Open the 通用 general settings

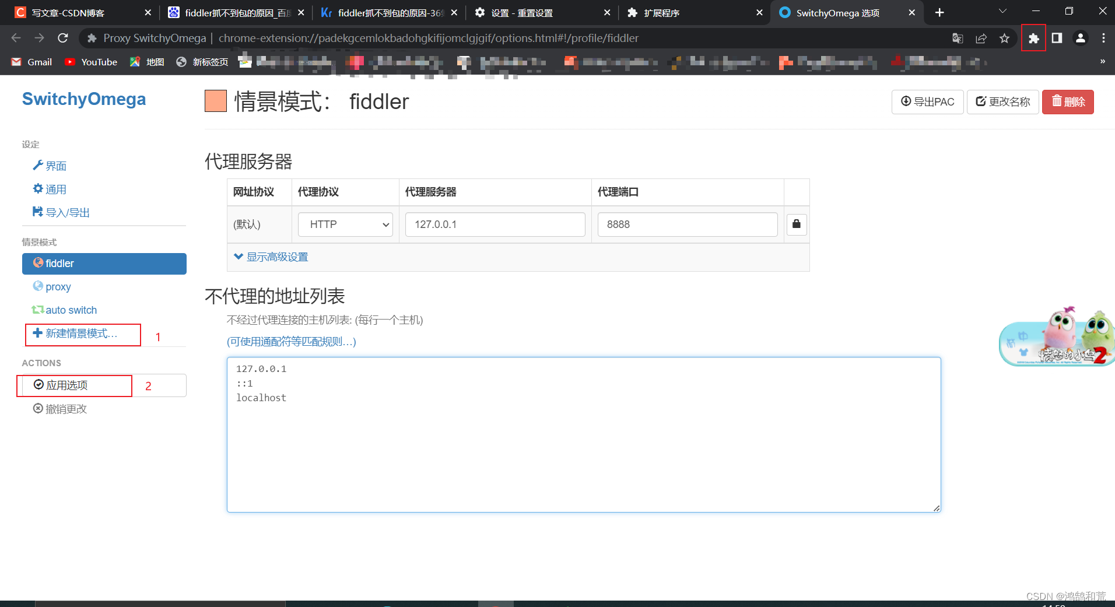click(50, 190)
